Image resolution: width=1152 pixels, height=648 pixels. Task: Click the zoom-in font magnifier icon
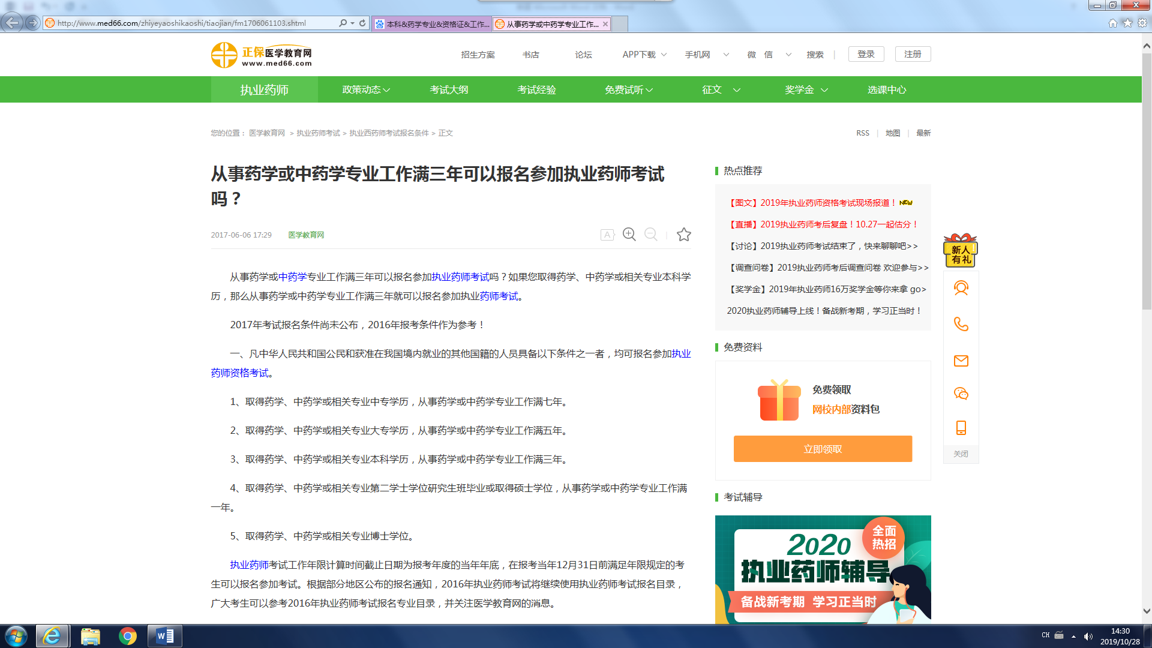click(629, 234)
